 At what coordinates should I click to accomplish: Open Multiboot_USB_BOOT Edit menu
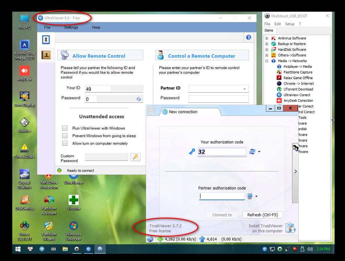[x=278, y=24]
